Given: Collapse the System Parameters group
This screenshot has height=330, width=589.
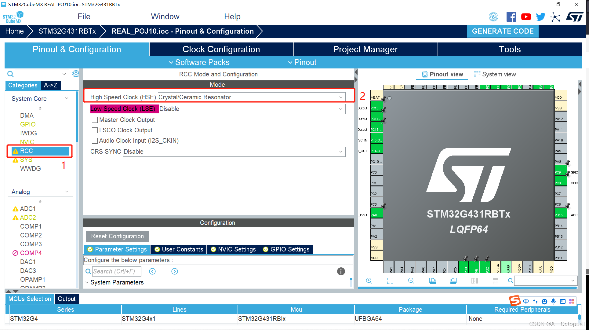Looking at the screenshot, I should [87, 283].
